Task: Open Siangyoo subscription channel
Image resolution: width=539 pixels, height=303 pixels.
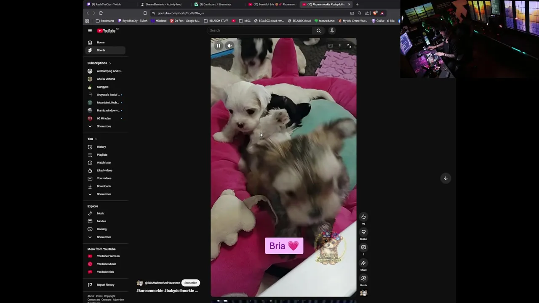Action: pos(105,87)
